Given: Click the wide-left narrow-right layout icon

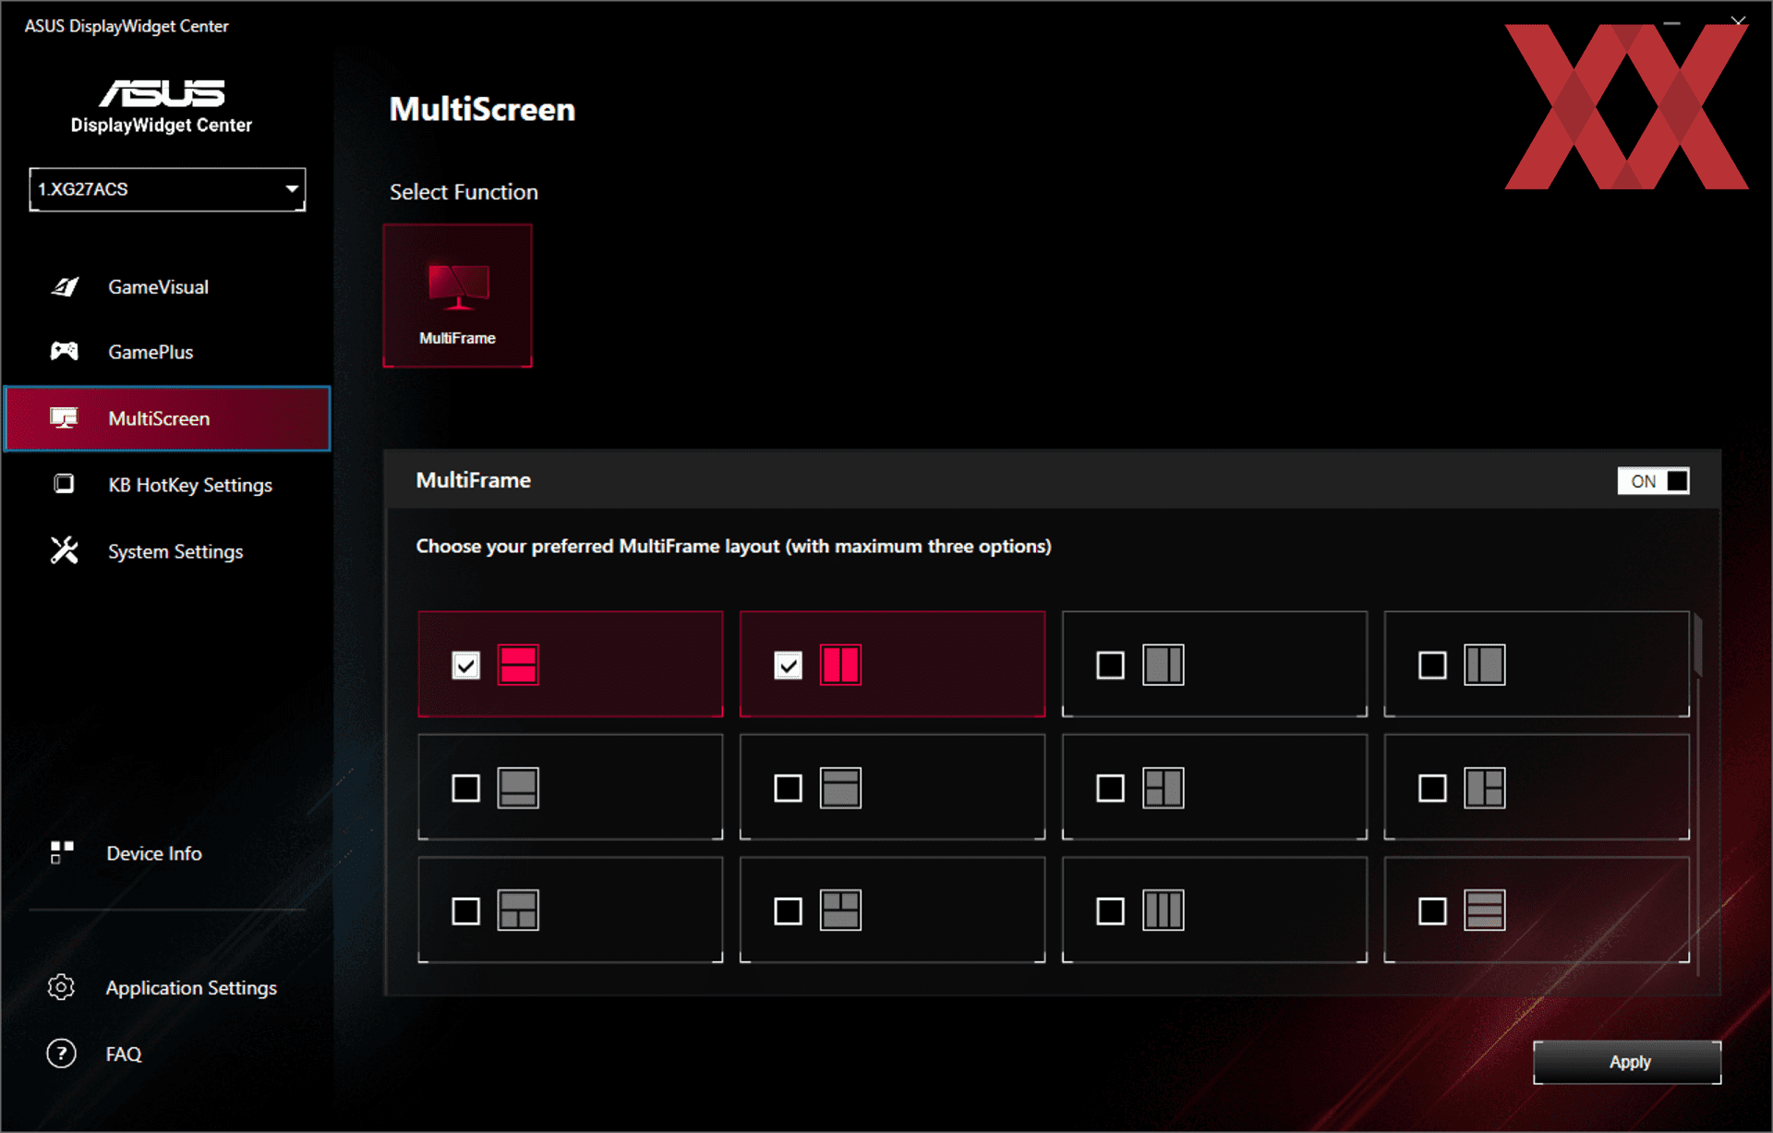Looking at the screenshot, I should pos(1163,665).
